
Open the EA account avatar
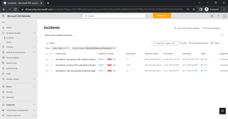225,16
